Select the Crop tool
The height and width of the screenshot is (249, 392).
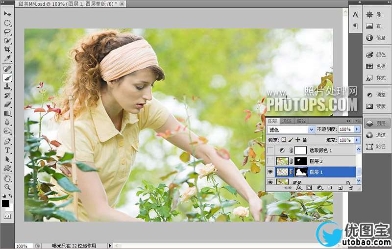pos(7,49)
